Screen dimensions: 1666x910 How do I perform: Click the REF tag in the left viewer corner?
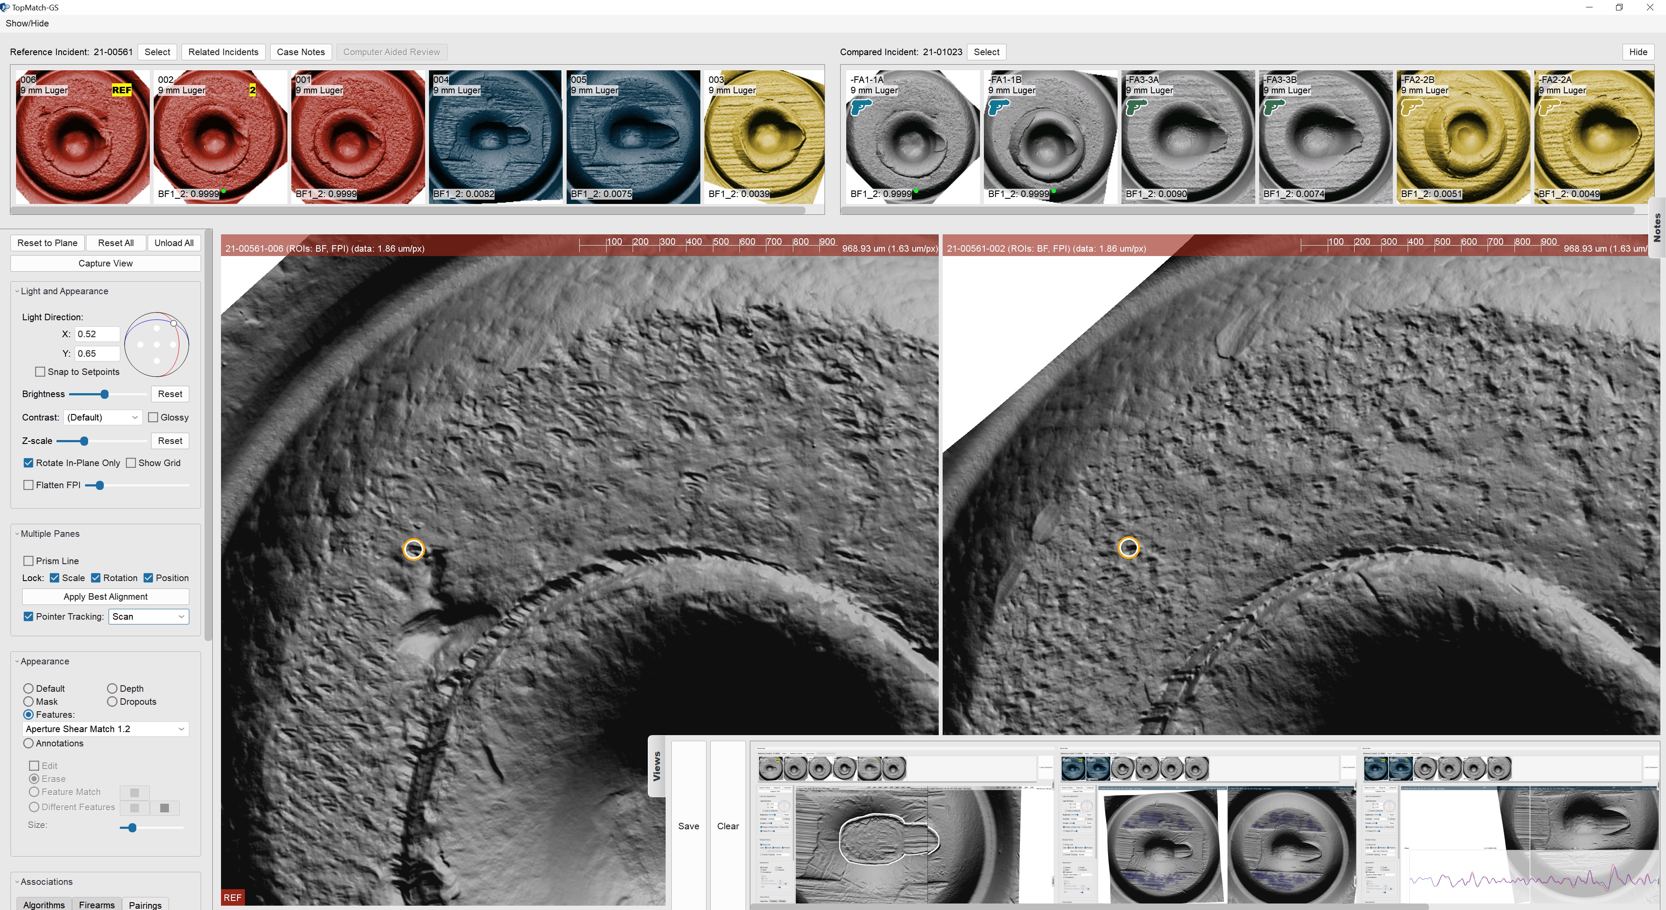pyautogui.click(x=232, y=897)
